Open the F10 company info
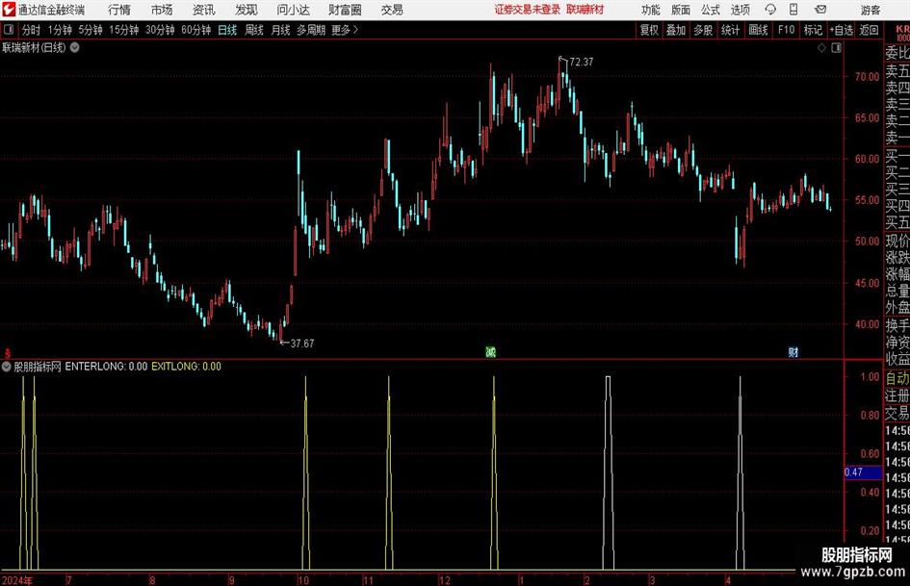 tap(786, 30)
